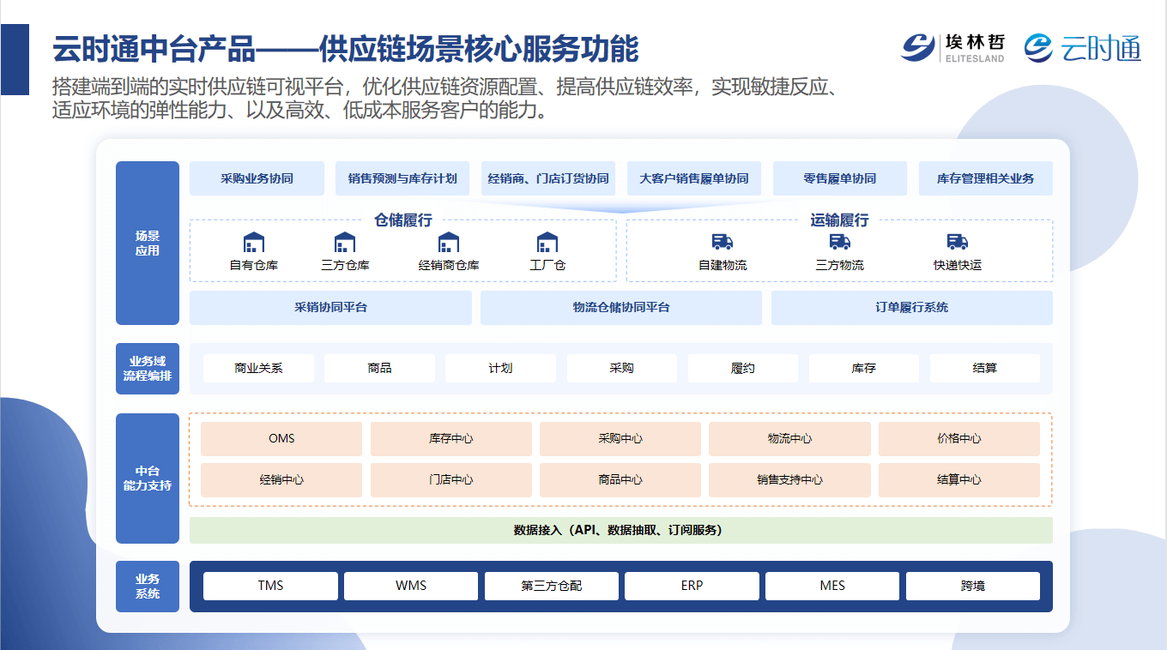The height and width of the screenshot is (650, 1167).
Task: Click the 订单履行系统 block
Action: click(x=911, y=308)
